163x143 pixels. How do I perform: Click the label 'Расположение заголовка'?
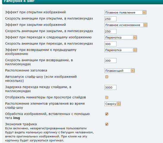click(x=26, y=70)
